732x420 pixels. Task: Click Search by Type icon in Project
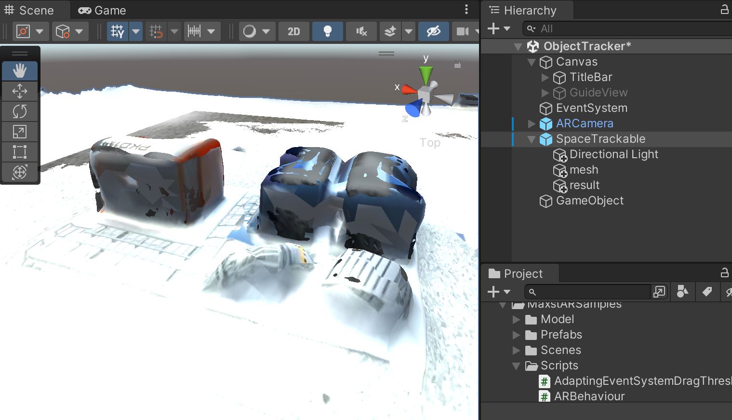pyautogui.click(x=682, y=291)
